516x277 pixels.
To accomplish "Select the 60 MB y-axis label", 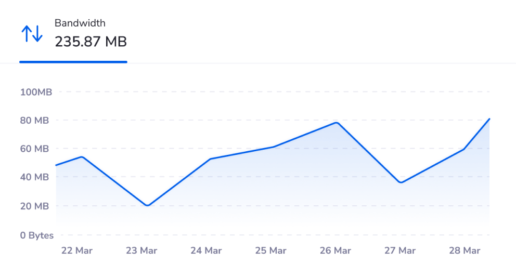I will click(x=35, y=149).
